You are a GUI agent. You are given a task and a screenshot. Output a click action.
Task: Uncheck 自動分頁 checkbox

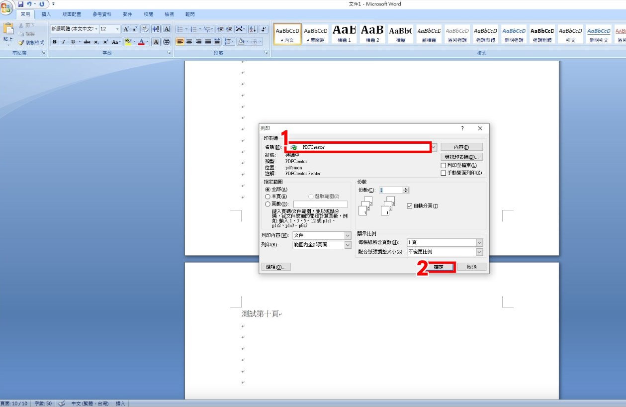click(410, 206)
